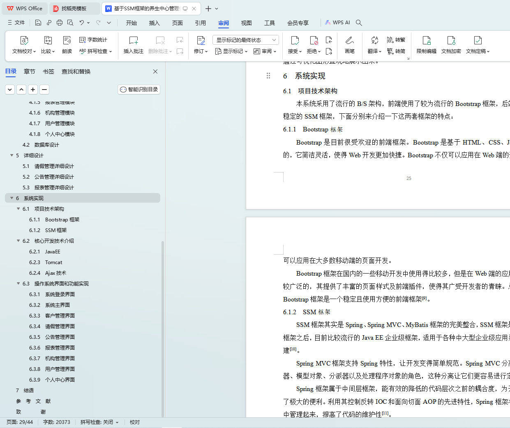The width and height of the screenshot is (510, 428).
Task: Go to 6.3.1 系统登录界面 entry
Action: click(x=52, y=295)
